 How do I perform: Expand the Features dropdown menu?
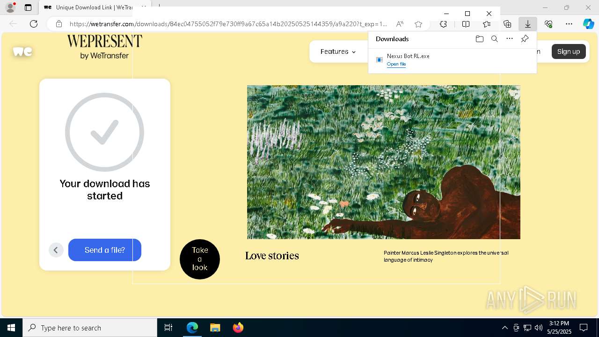[338, 51]
